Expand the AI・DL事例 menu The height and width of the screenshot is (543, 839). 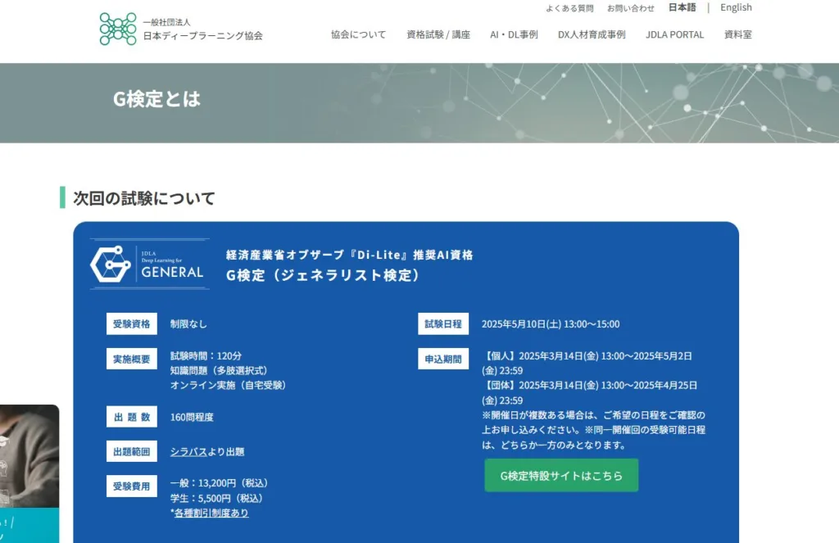pos(514,35)
